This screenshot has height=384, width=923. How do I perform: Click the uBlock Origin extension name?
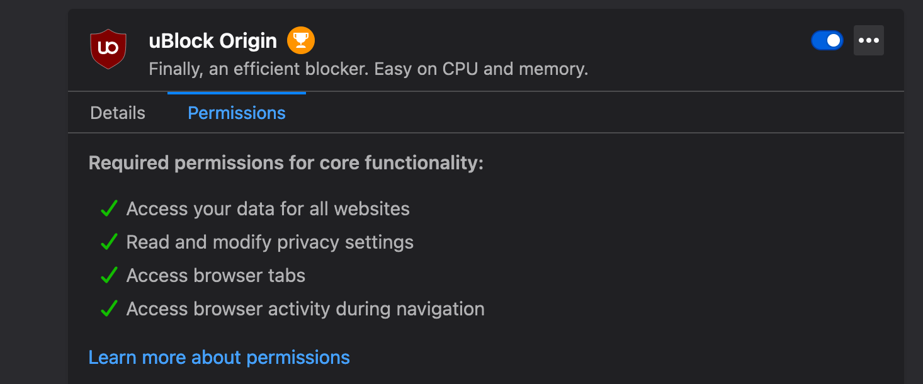coord(213,41)
